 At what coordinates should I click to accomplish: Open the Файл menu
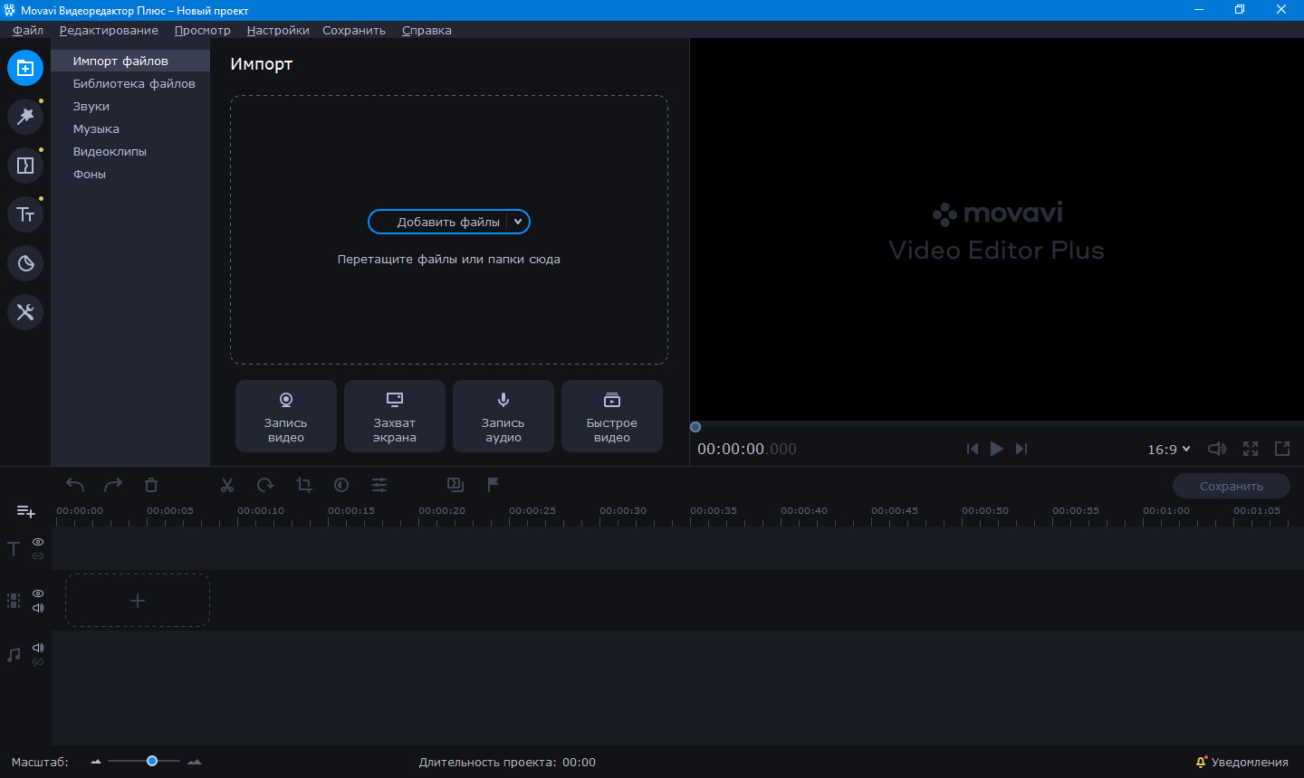[28, 30]
